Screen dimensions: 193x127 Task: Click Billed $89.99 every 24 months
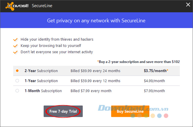(95, 71)
